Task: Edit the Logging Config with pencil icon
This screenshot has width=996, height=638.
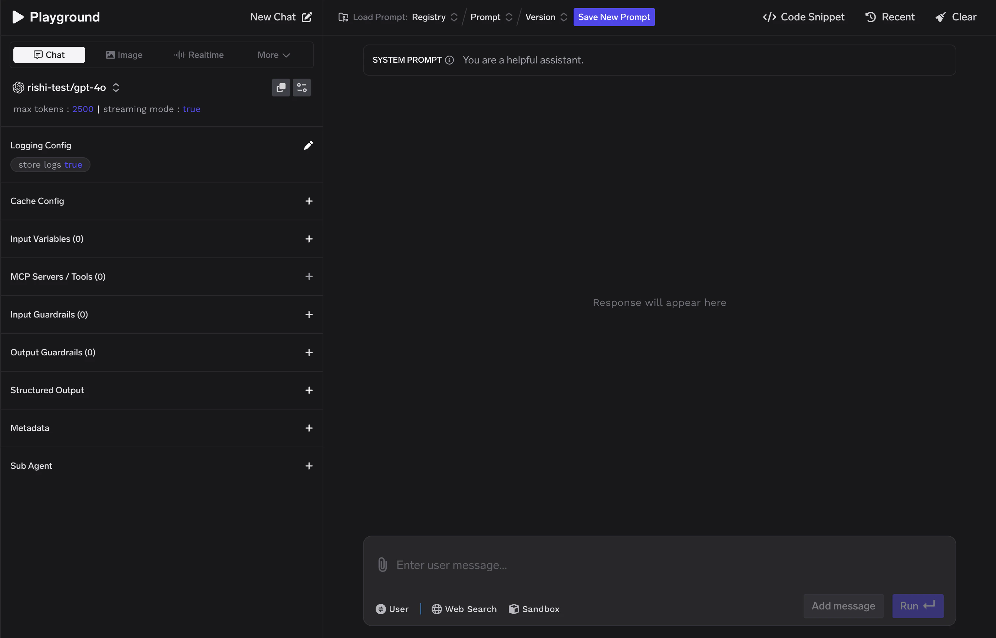Action: point(308,145)
